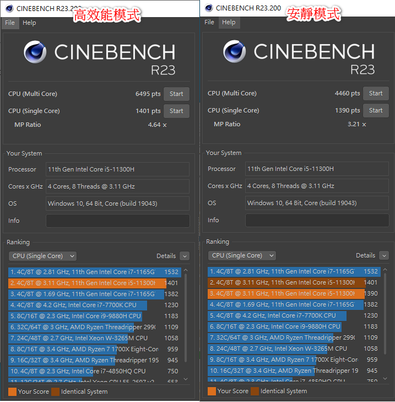Click Info input field in left window
Image resolution: width=395 pixels, height=402 pixels.
[117, 221]
